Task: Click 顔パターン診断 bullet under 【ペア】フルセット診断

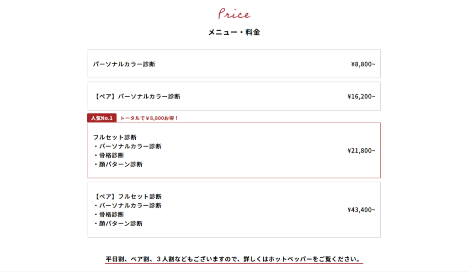Action: 120,223
